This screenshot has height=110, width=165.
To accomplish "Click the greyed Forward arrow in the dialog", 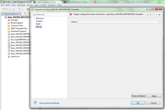I will tap(154, 15).
